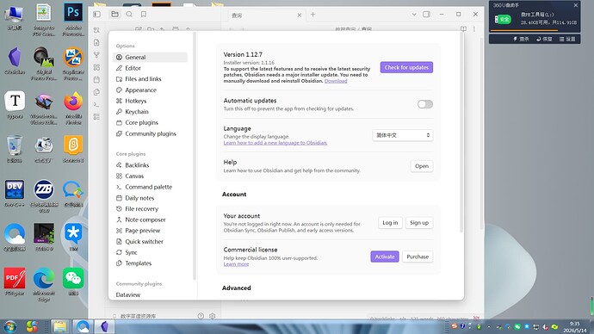Toggle the right sidebar icon in title bar
Screen dimensions: 594x334
pos(426,15)
